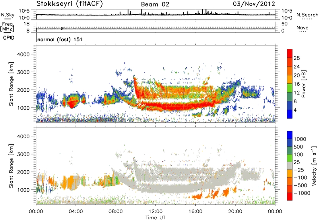Click the Velocity colorbar value -500

(301, 185)
